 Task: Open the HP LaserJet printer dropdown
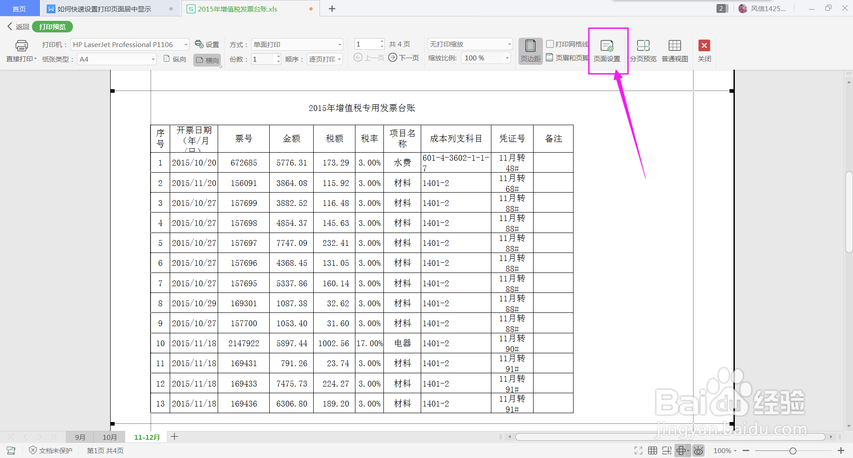click(185, 44)
